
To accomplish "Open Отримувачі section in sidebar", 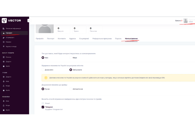I will 10,37.
